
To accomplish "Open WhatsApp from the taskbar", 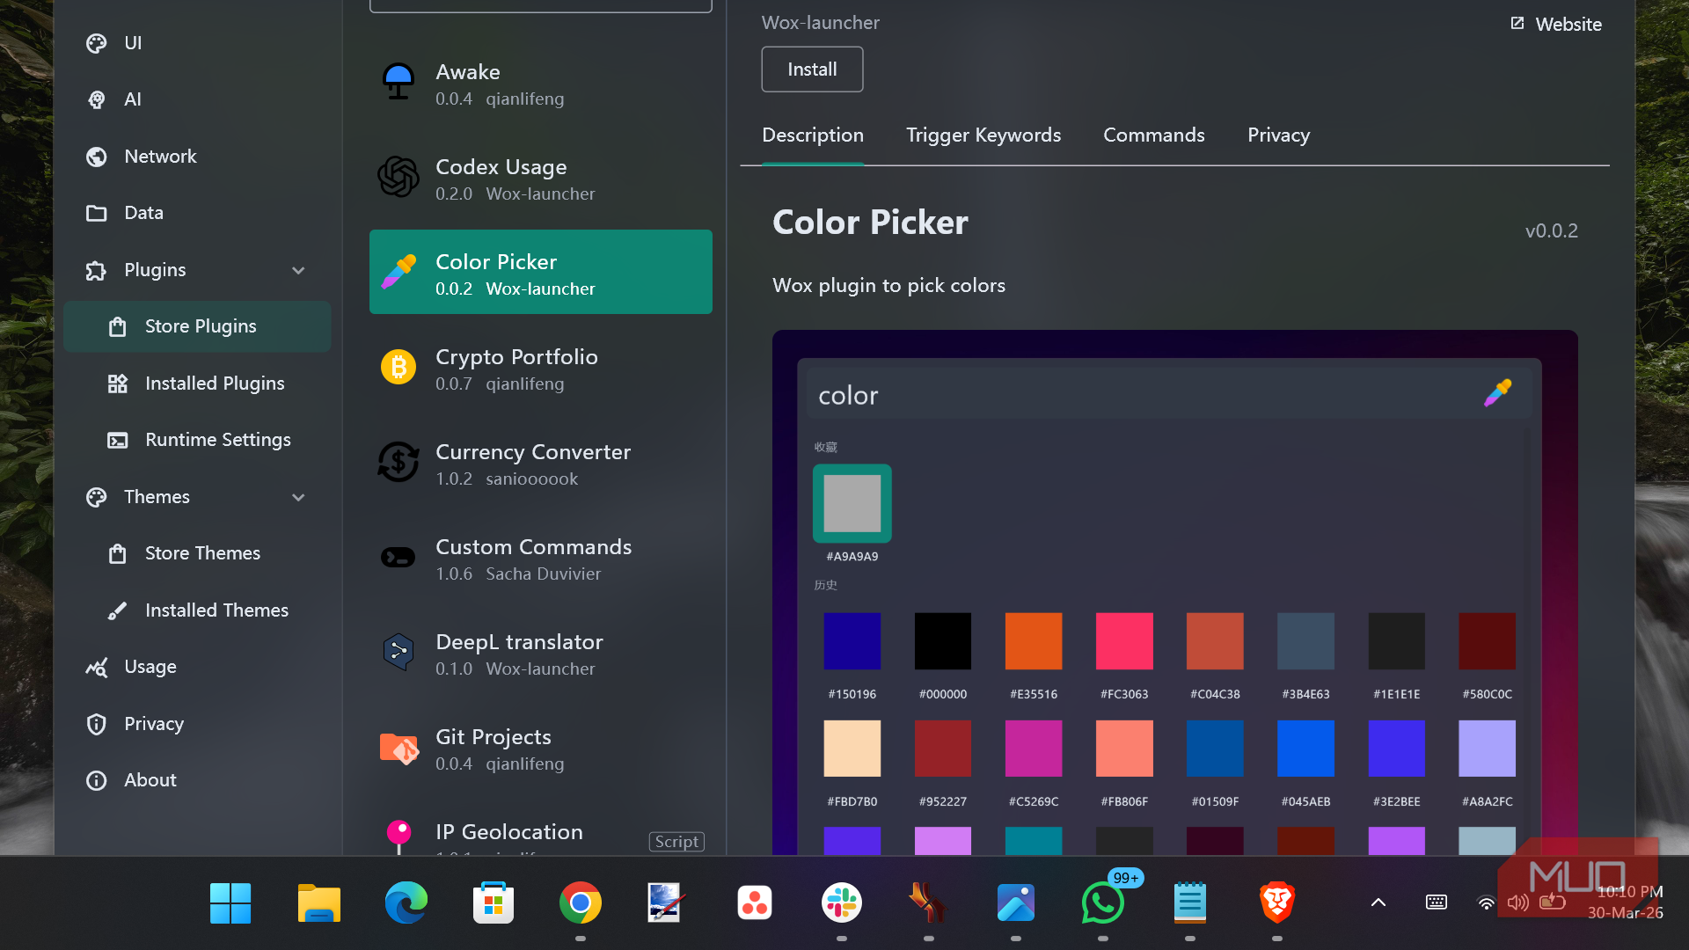I will point(1102,903).
